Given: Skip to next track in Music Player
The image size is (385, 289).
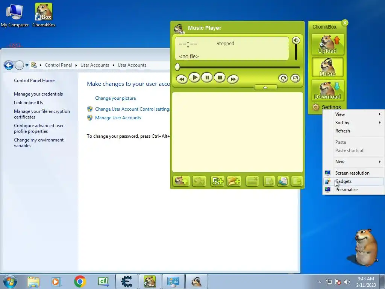Looking at the screenshot, I should (233, 79).
